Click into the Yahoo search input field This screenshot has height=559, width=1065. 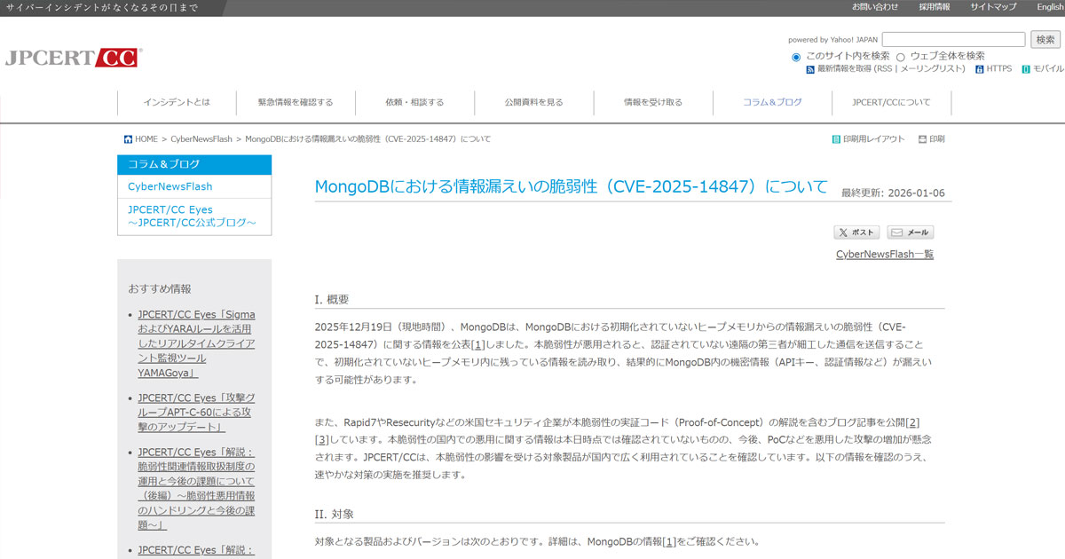[953, 40]
